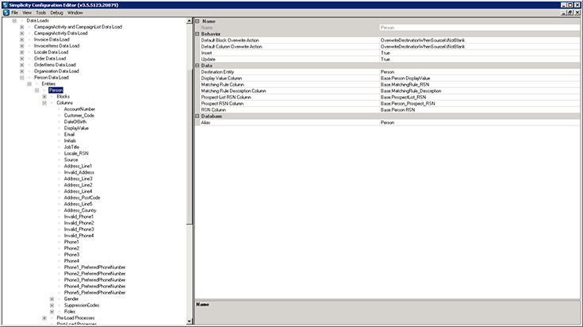Click the Prospect RSN Column label
Viewport: 583px width, 327px height.
(222, 103)
